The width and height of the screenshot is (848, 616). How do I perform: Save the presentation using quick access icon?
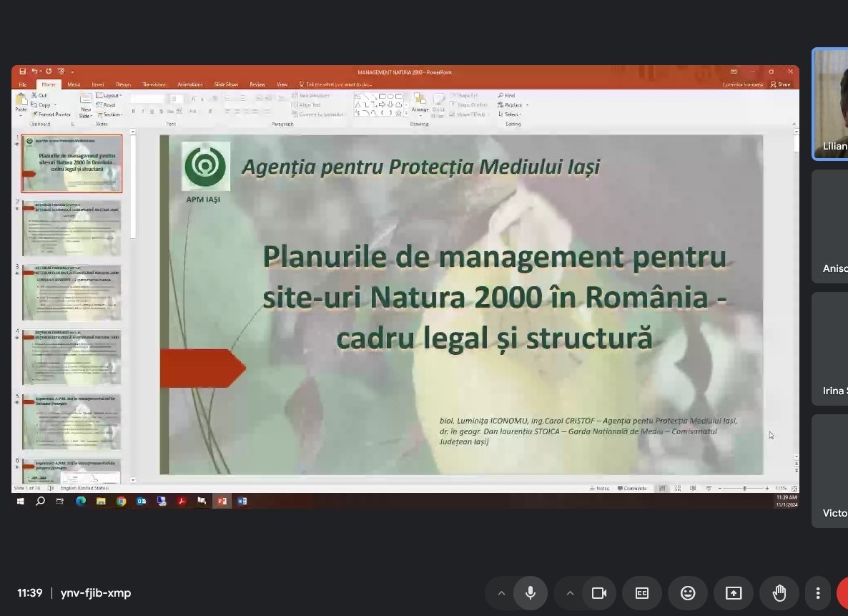pos(23,72)
